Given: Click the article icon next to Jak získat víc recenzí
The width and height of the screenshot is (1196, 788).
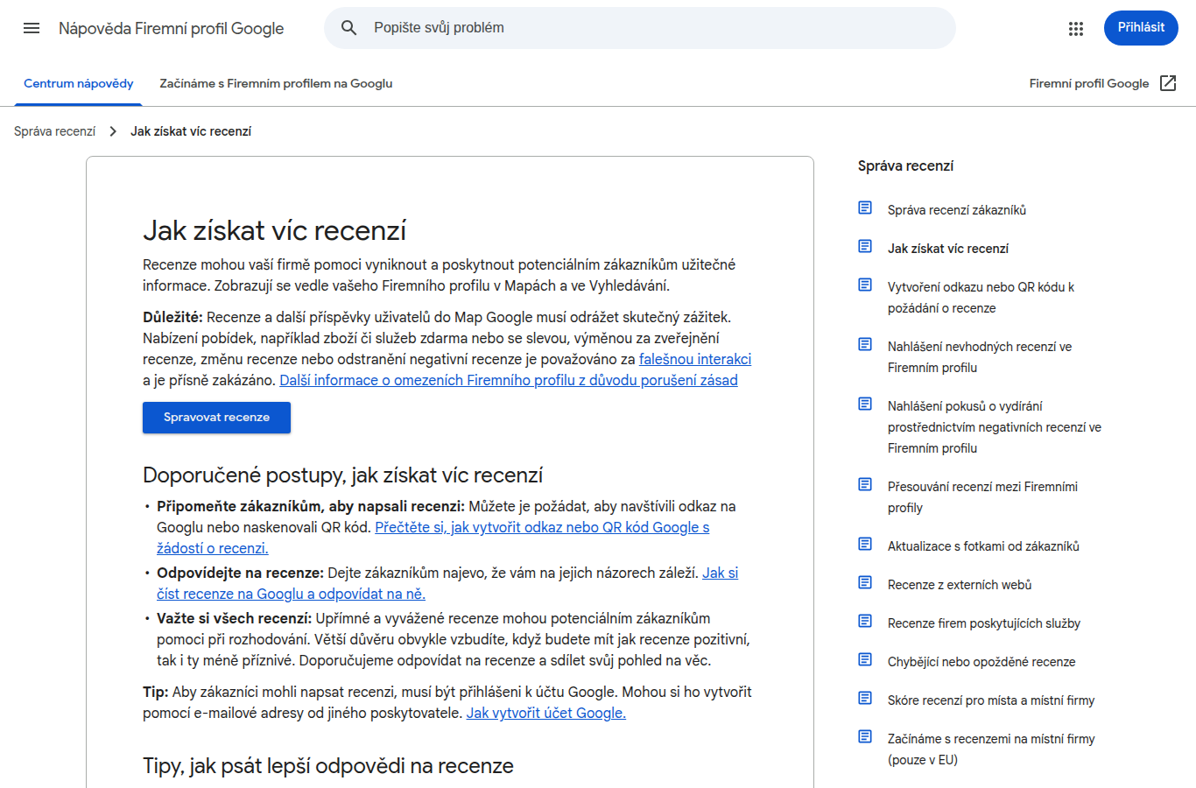Looking at the screenshot, I should pyautogui.click(x=865, y=246).
